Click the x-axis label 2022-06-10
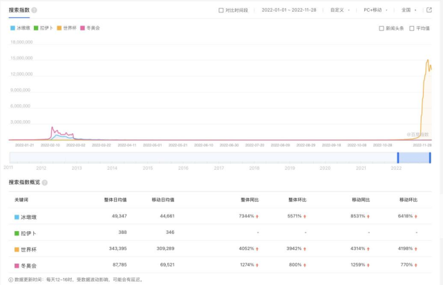The width and height of the screenshot is (443, 285). click(x=203, y=145)
